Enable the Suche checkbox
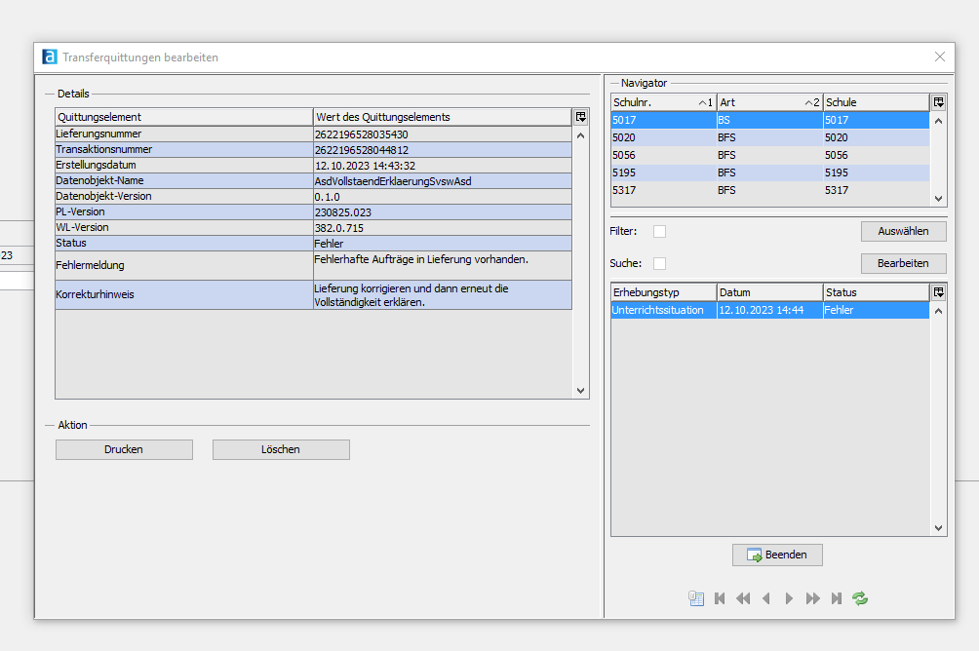This screenshot has width=979, height=651. point(660,263)
